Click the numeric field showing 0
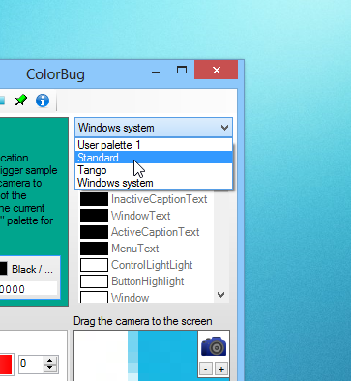Image resolution: width=351 pixels, height=381 pixels. pyautogui.click(x=31, y=365)
